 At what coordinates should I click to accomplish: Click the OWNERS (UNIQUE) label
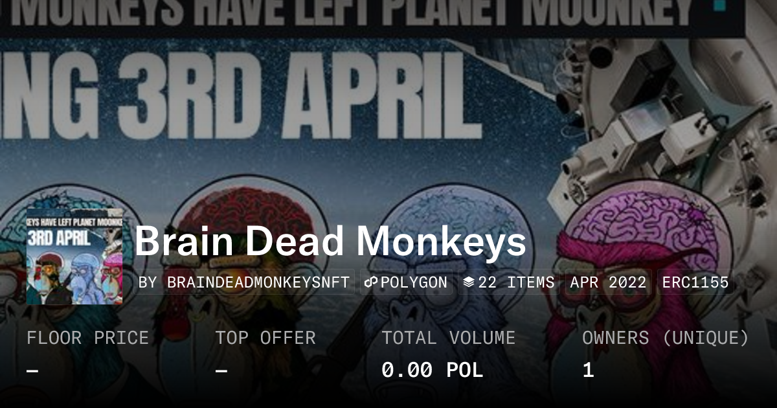click(x=666, y=338)
